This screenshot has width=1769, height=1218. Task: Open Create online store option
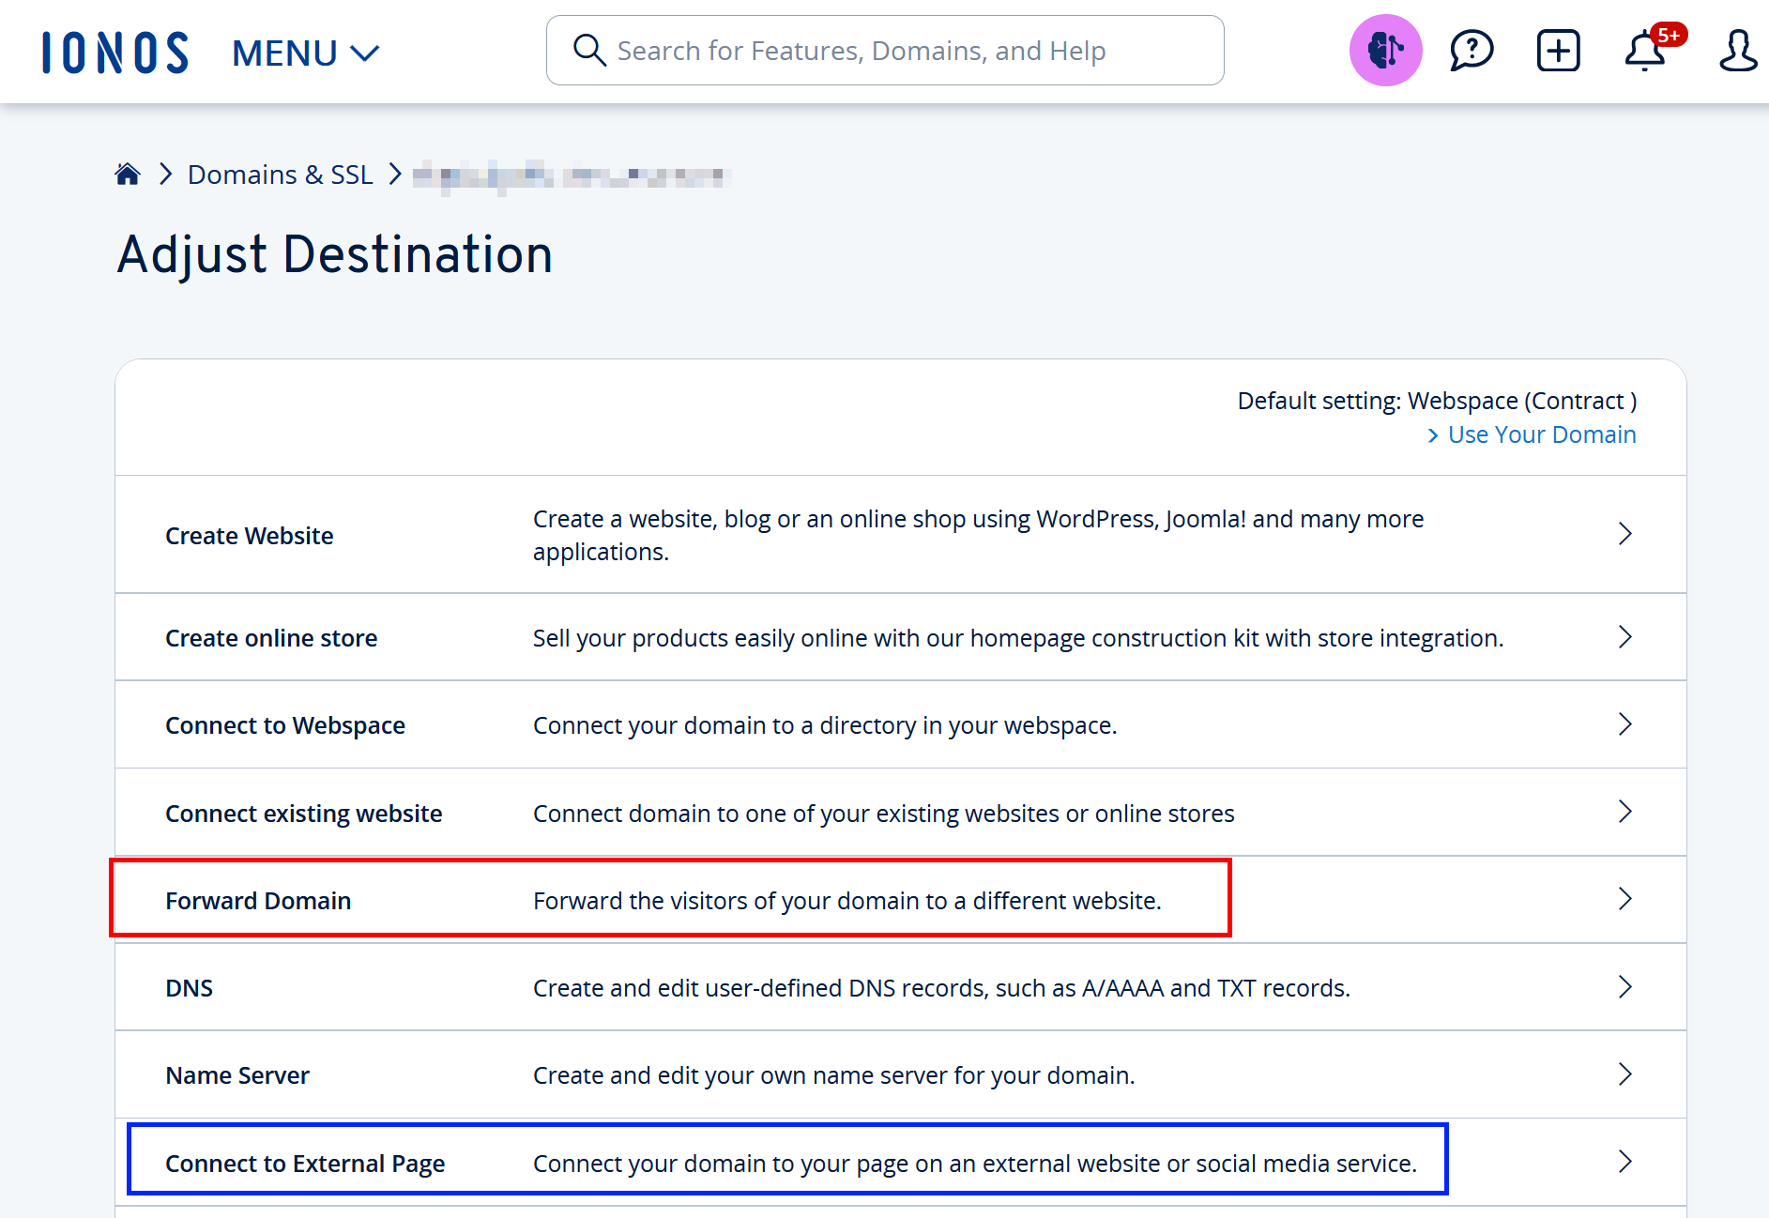coord(271,638)
